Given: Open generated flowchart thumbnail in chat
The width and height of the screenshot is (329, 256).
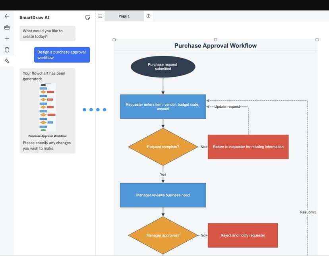Looking at the screenshot, I should coord(48,107).
